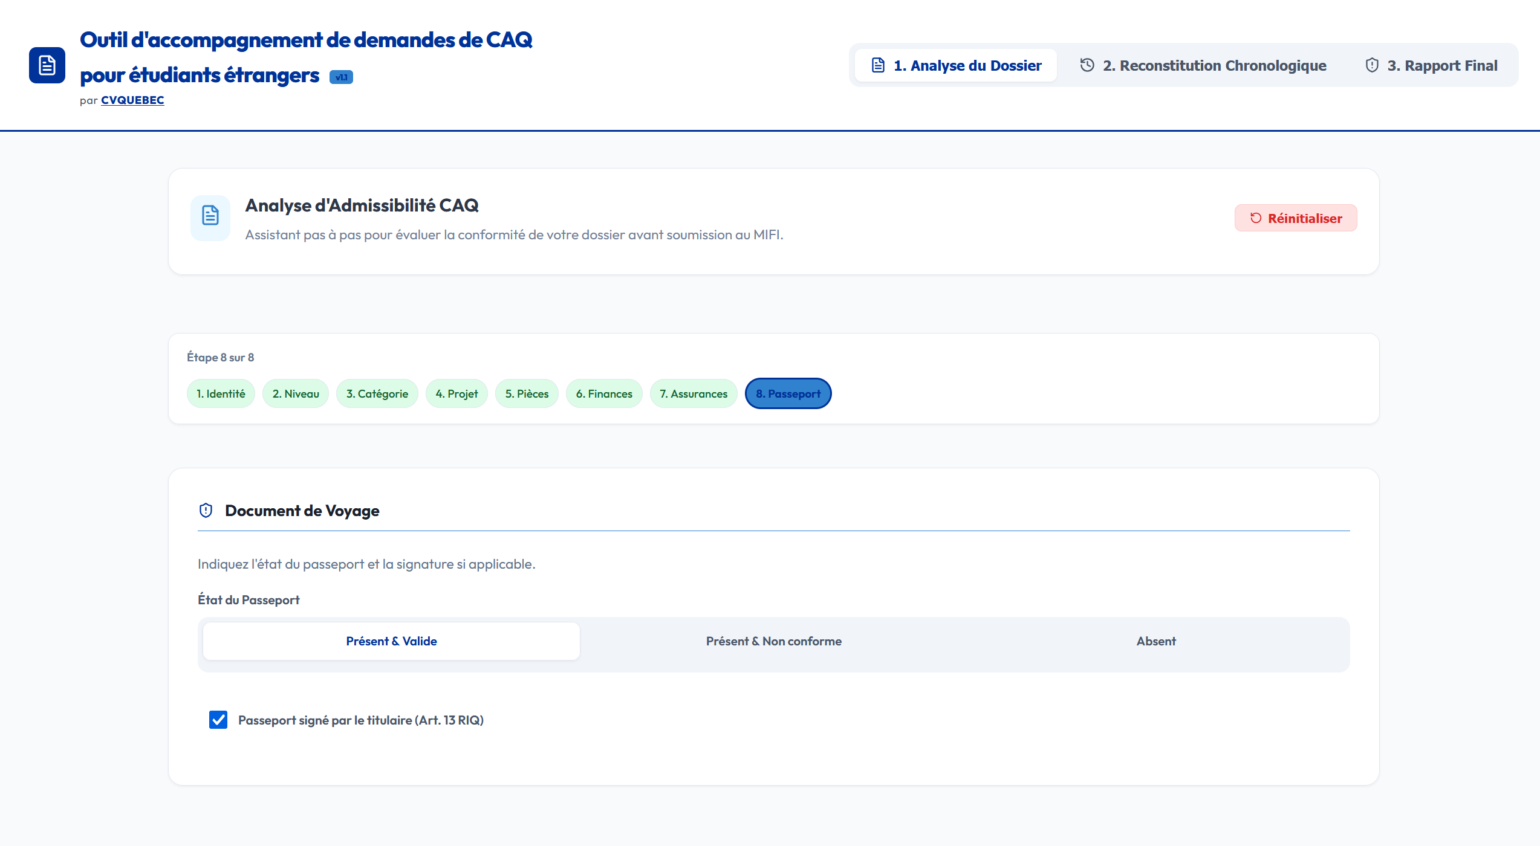Click the reset arrow icon in Réinitialiser button
The width and height of the screenshot is (1540, 846).
coord(1256,218)
